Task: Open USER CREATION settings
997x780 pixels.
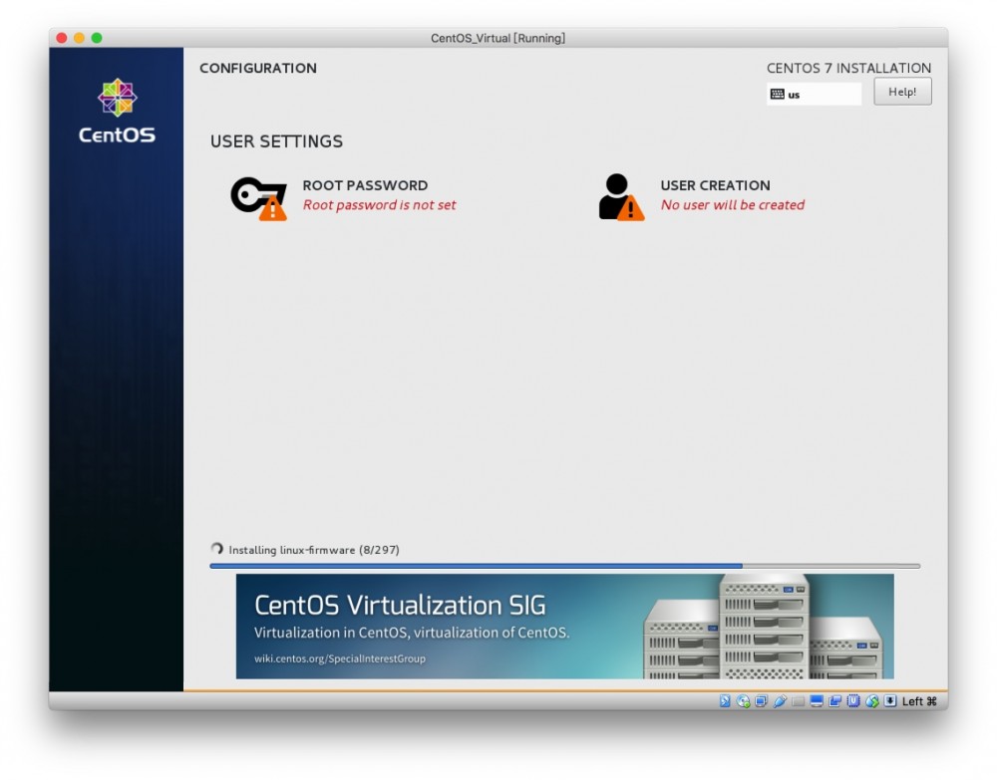Action: coord(701,195)
